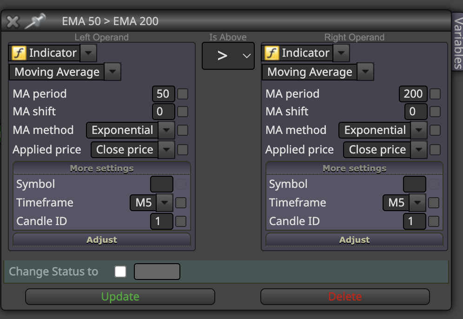463x319 pixels.
Task: Open the Variables side tab
Action: [458, 42]
